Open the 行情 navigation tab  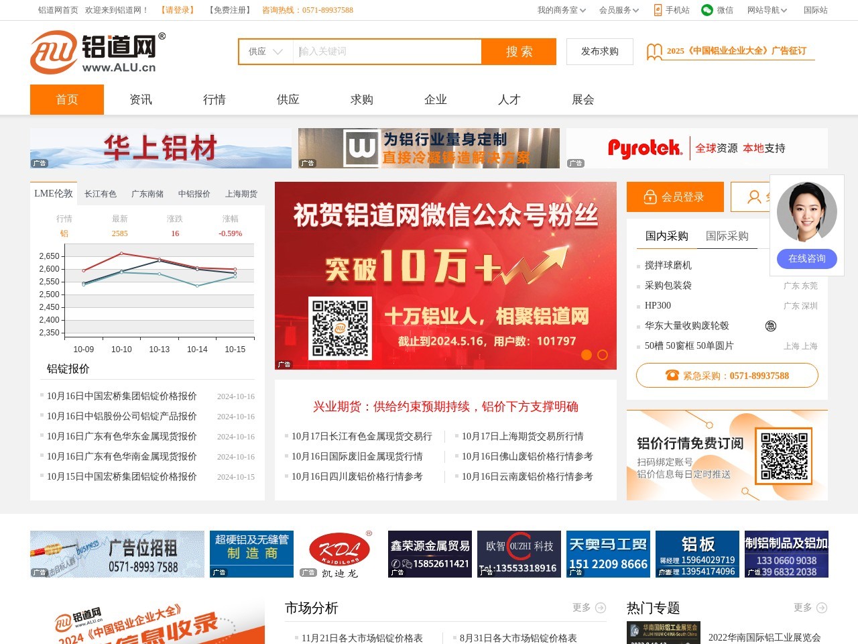pos(214,100)
